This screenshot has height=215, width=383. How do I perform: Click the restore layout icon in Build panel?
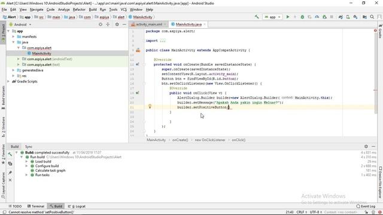point(10,164)
